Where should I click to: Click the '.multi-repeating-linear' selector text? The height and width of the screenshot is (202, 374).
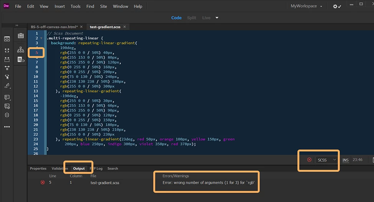pos(73,38)
